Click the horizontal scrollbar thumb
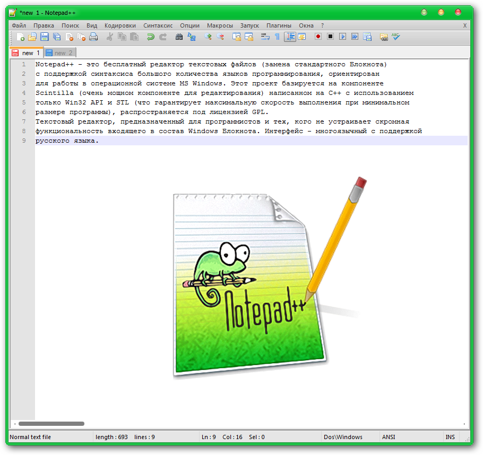Viewport: 483px width, 455px height. [51, 424]
